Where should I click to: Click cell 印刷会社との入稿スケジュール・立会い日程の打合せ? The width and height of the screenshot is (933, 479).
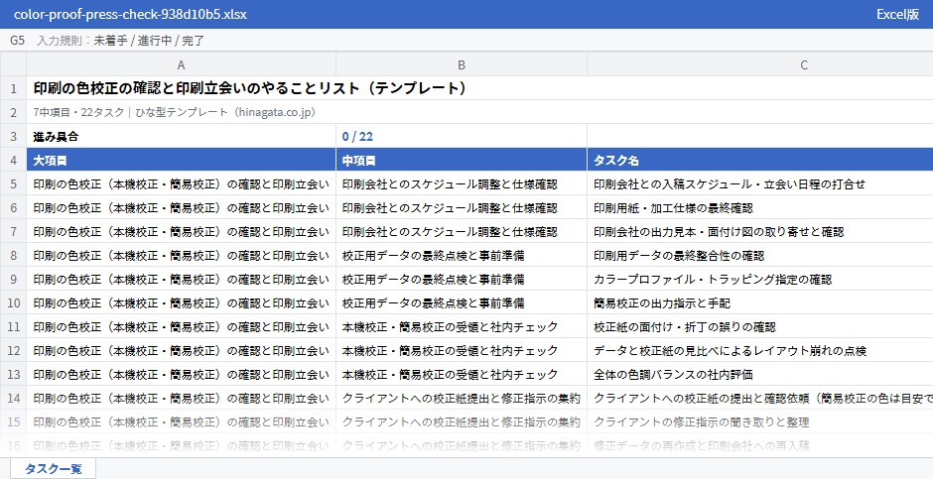[x=760, y=184]
